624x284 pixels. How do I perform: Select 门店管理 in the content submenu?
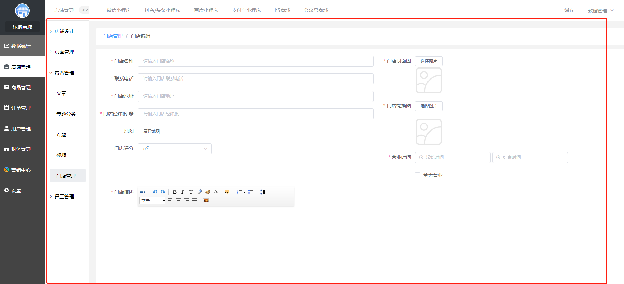(x=68, y=176)
